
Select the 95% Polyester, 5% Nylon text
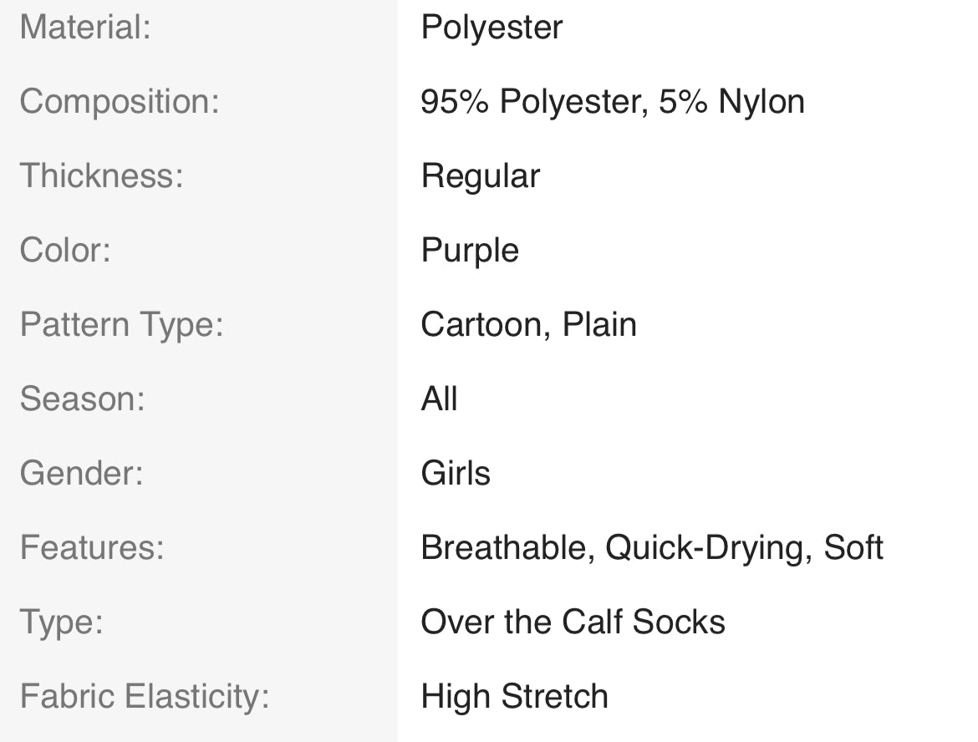612,102
